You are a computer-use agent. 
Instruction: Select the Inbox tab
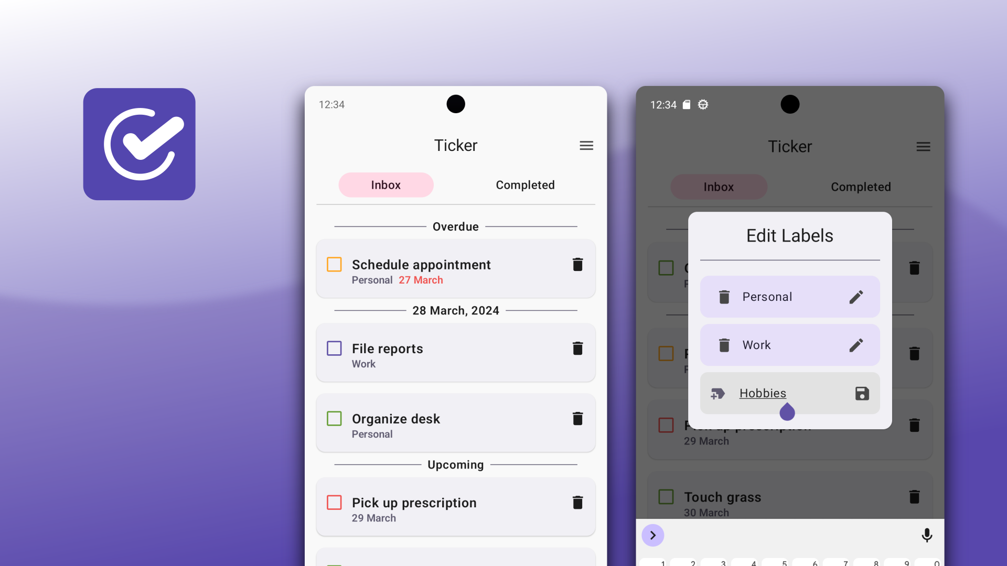pos(385,184)
